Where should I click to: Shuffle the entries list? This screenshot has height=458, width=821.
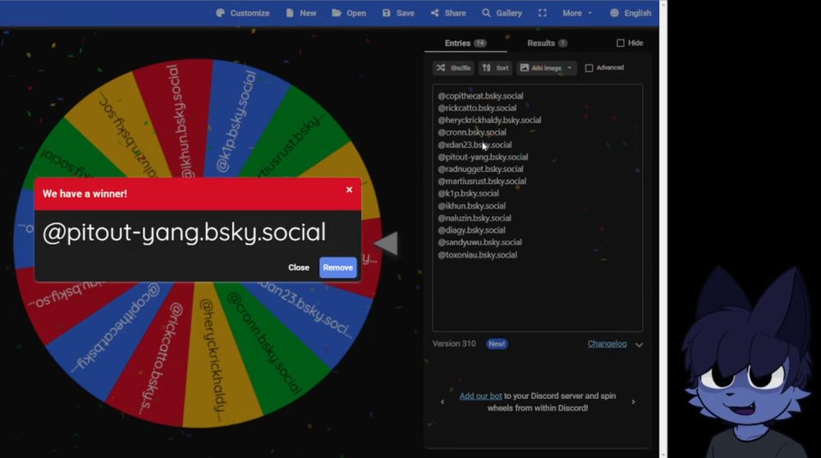pos(453,68)
